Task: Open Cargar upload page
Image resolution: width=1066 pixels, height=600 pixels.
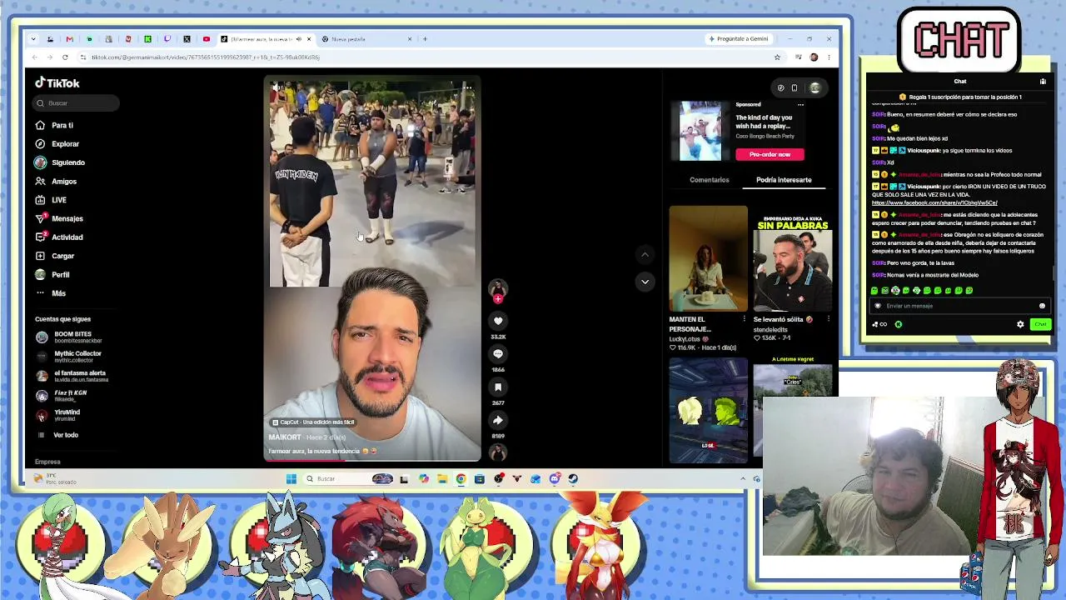Action: coord(55,256)
